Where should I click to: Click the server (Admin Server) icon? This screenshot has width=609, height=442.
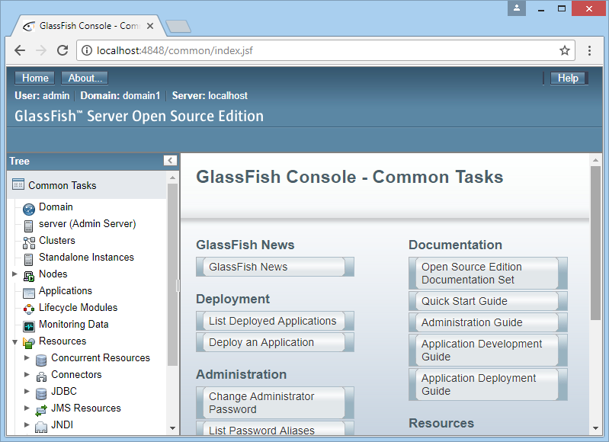pos(28,226)
